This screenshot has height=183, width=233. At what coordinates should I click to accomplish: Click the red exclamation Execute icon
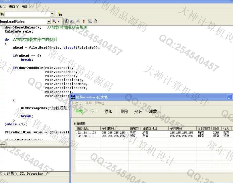pyautogui.click(x=84, y=21)
